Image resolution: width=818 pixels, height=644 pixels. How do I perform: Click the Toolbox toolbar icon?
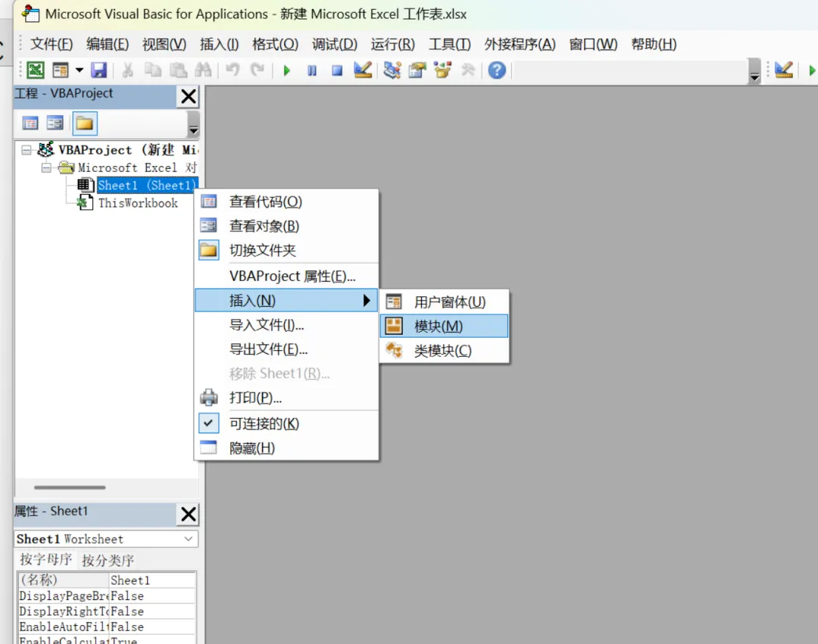pyautogui.click(x=468, y=70)
